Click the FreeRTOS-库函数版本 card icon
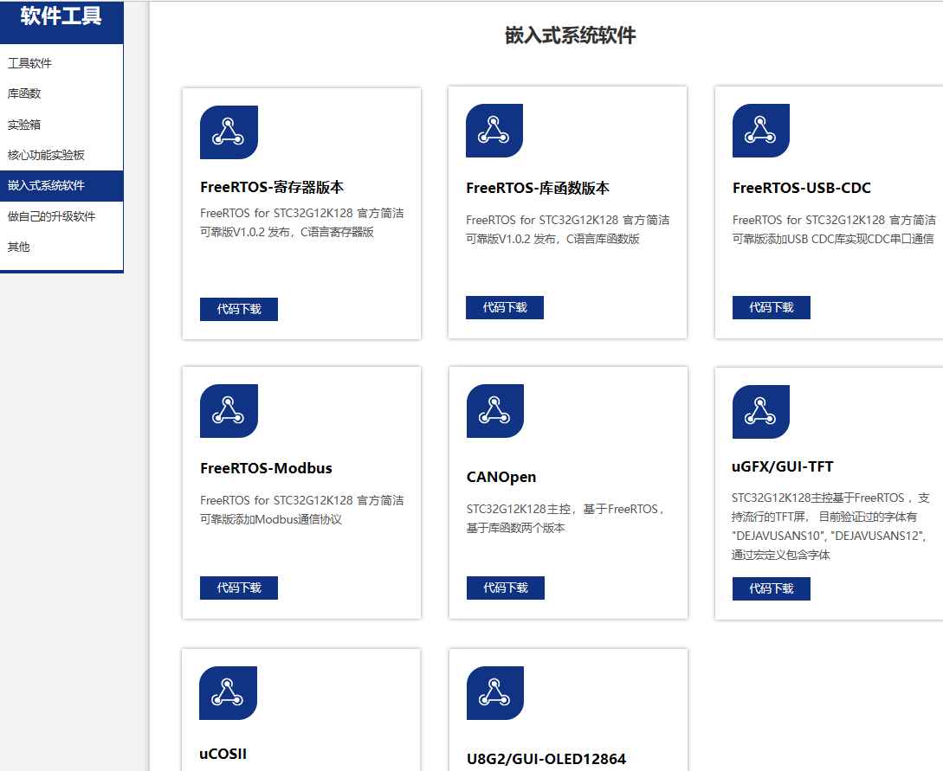This screenshot has height=771, width=943. pos(494,131)
